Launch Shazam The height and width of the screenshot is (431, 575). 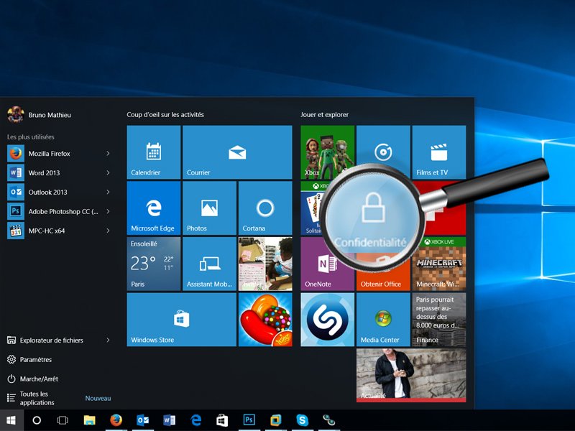pyautogui.click(x=326, y=320)
